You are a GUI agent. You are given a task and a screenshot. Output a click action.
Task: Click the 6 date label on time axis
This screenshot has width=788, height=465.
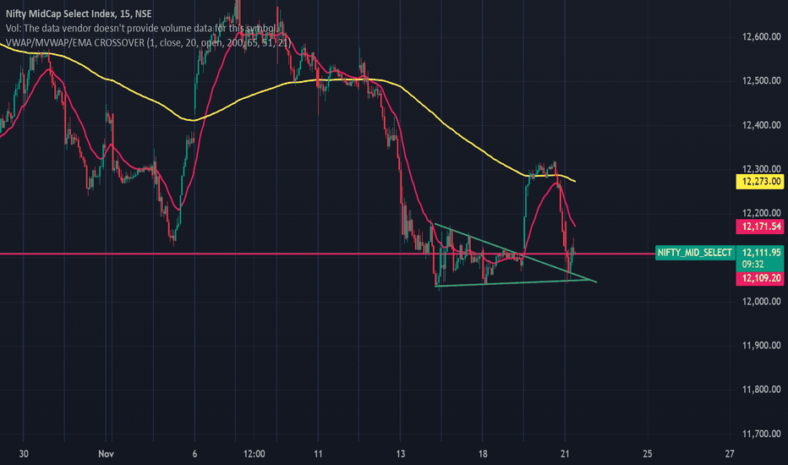[x=194, y=454]
